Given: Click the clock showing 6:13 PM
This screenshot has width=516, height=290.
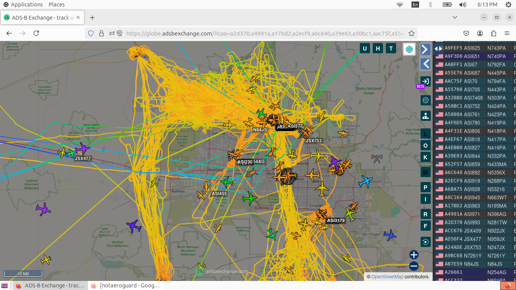Looking at the screenshot, I should point(487,5).
